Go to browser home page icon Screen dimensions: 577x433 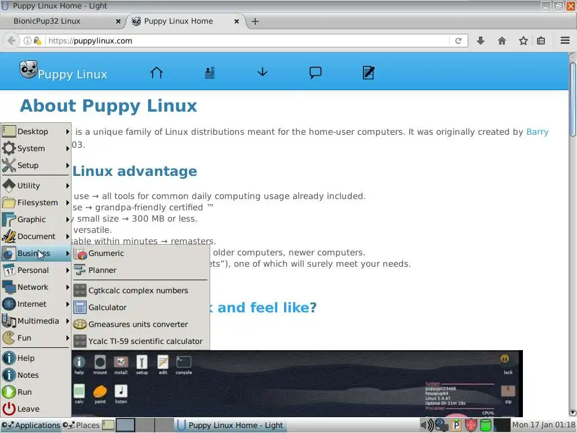pyautogui.click(x=502, y=41)
